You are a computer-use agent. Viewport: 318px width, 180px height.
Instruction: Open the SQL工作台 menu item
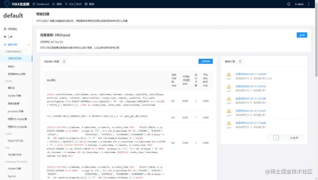[73, 4]
